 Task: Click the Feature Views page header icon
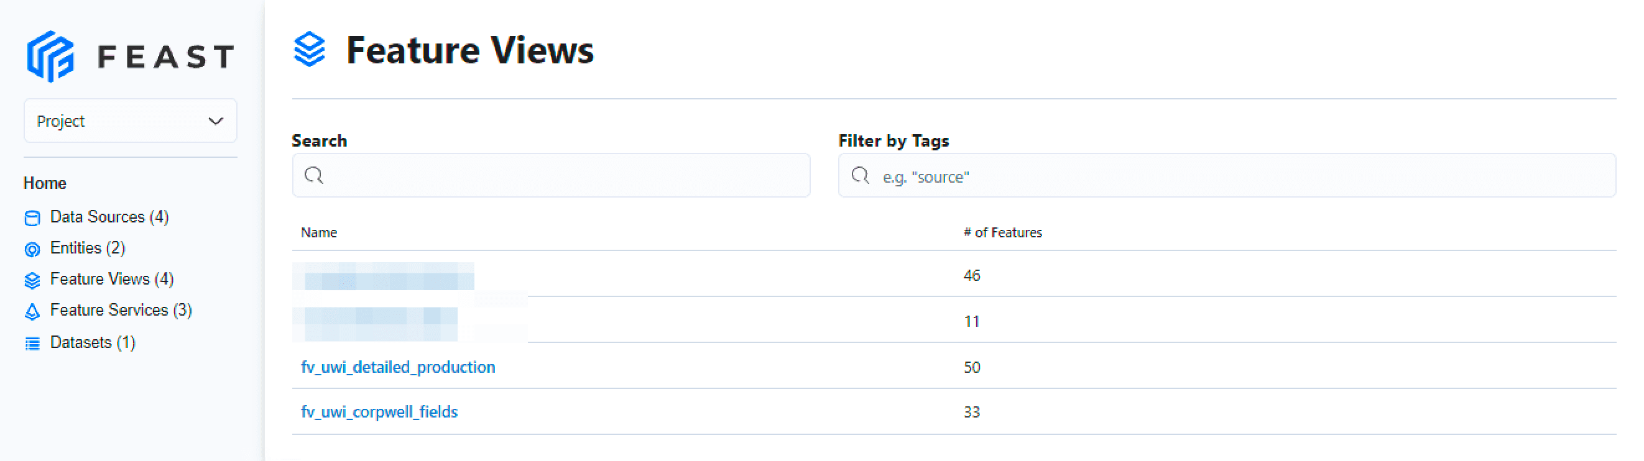coord(310,50)
